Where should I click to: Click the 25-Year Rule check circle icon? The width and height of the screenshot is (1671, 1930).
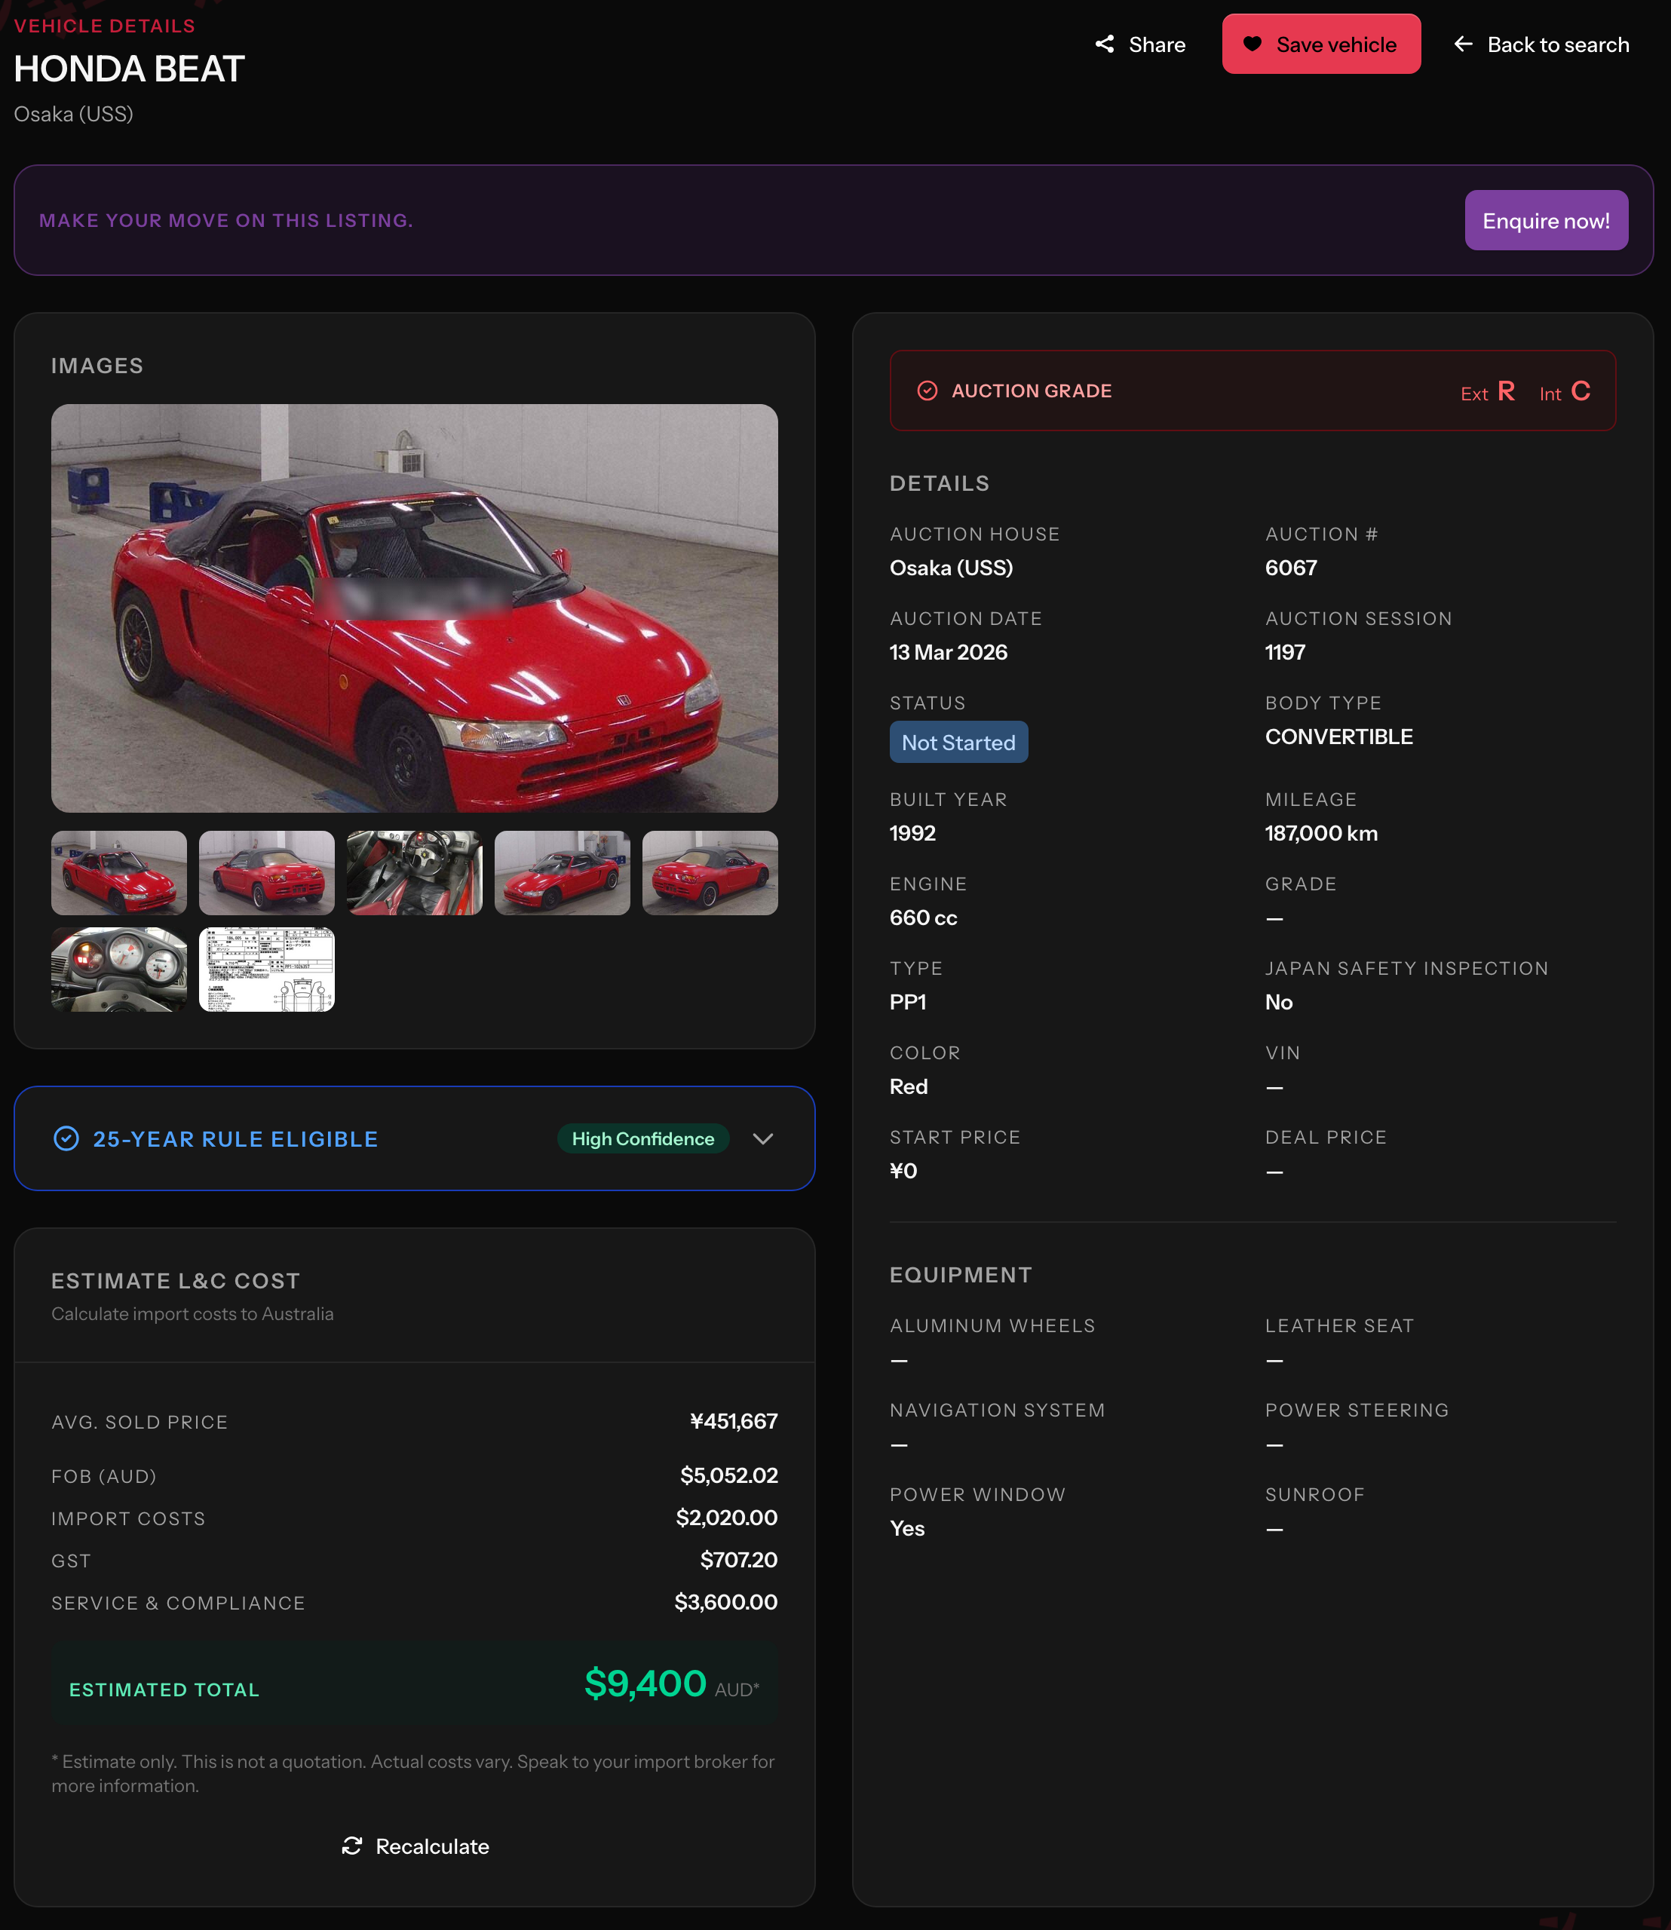66,1138
